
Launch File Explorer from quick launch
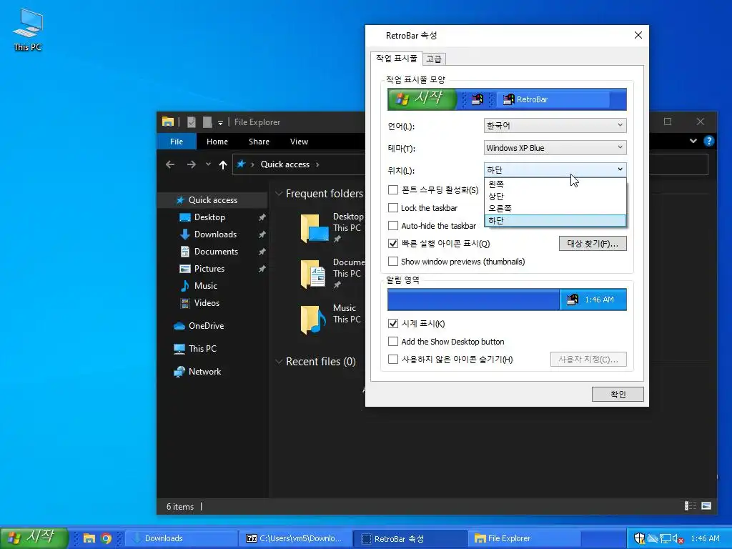tap(89, 538)
